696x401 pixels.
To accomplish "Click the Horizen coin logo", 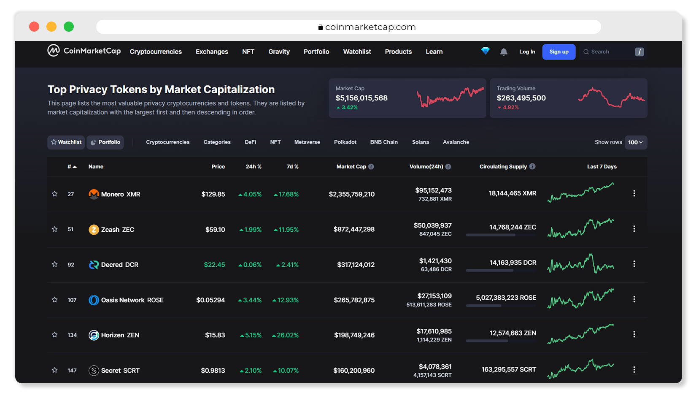I will coord(94,335).
